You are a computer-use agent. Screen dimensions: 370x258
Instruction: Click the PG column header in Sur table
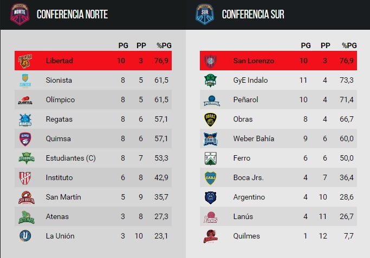(306, 45)
